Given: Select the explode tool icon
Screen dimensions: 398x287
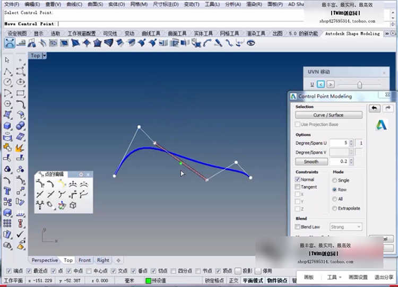Looking at the screenshot, I should point(20,148).
